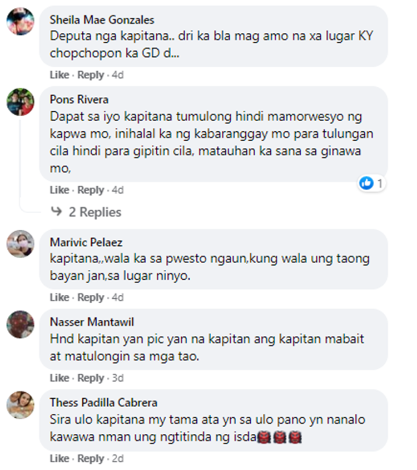Screen dimensions: 417x470
Task: Reply to Sheila Mae Gonzales comment
Action: [91, 75]
